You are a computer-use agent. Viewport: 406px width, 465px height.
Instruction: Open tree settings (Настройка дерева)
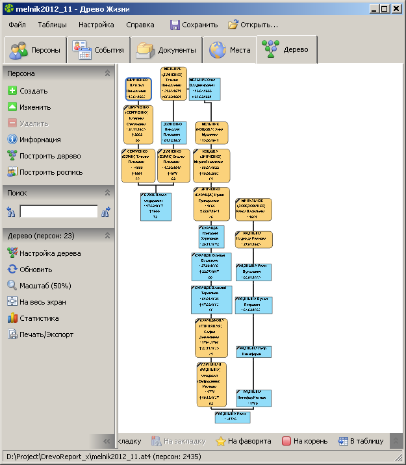(x=12, y=253)
